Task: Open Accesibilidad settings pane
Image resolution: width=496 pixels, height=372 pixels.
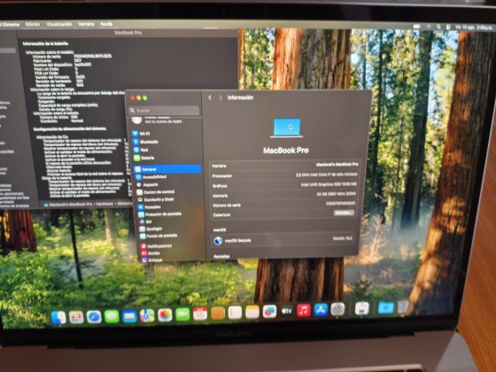Action: pos(151,177)
